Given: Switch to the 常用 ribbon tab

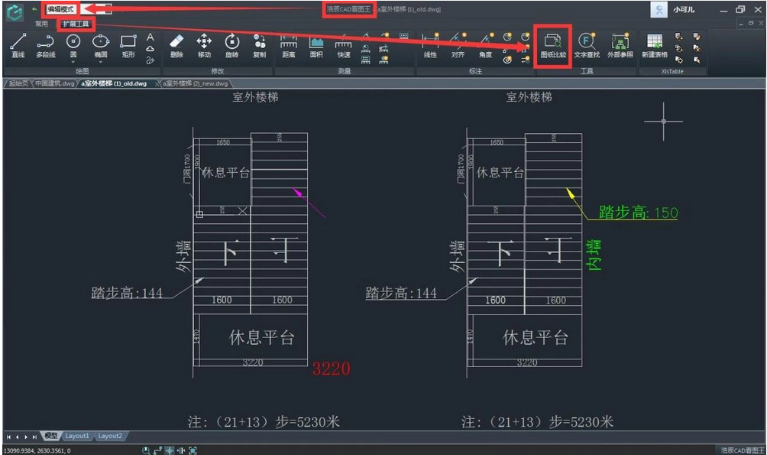Looking at the screenshot, I should 41,24.
